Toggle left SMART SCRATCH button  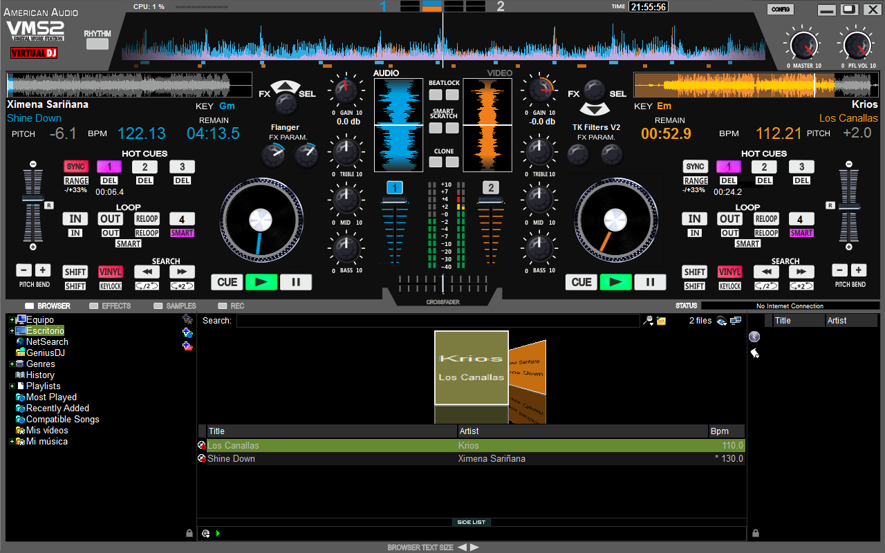(x=435, y=128)
